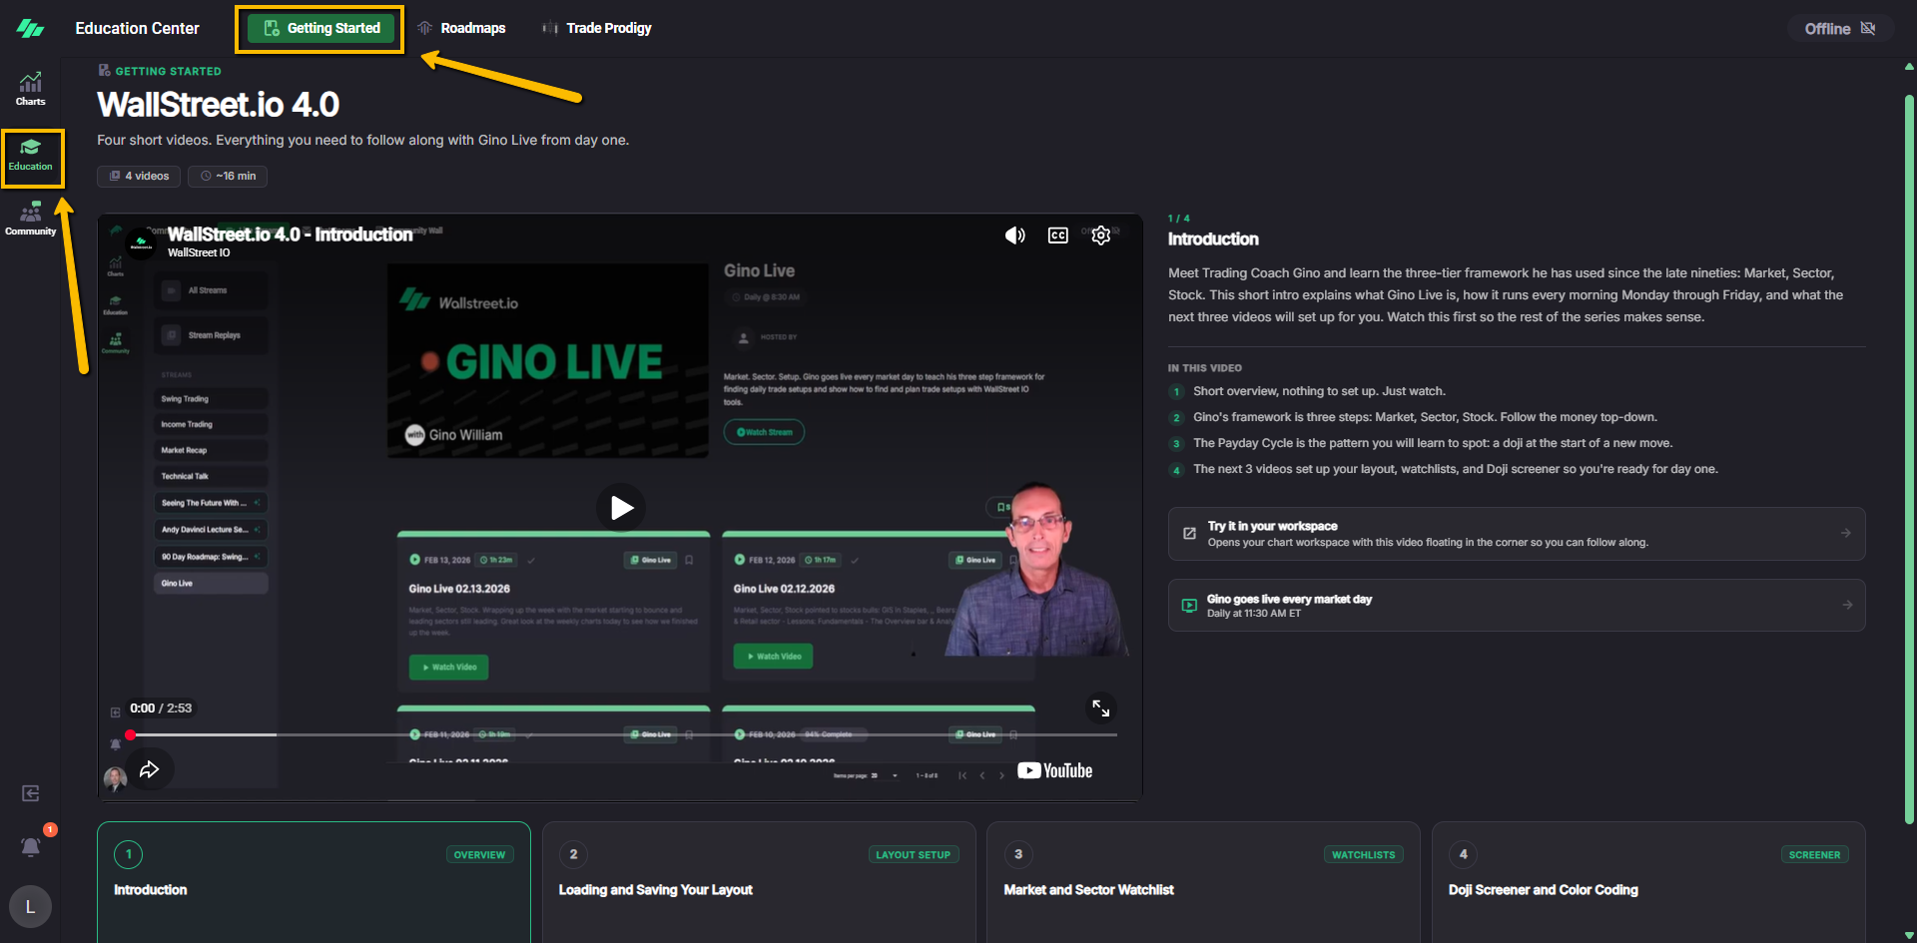Open Loading and Saving Your Layout video

click(758, 882)
